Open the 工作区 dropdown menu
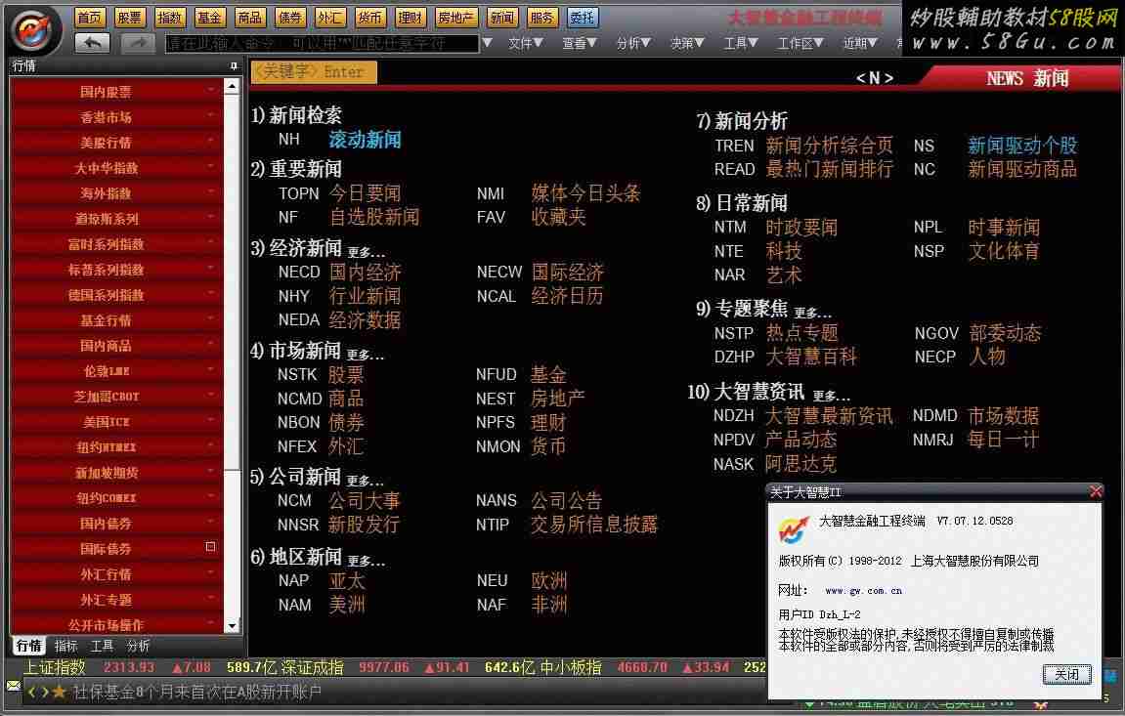Viewport: 1125px width, 716px height. click(x=800, y=43)
